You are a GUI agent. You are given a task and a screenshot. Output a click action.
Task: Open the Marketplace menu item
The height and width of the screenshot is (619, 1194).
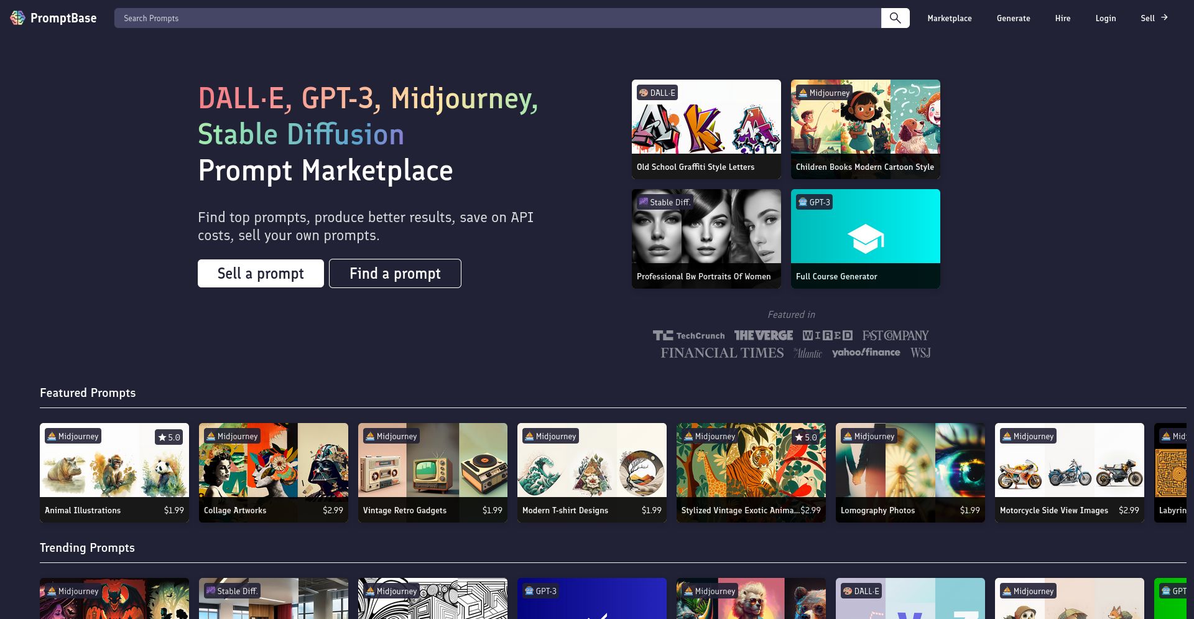[949, 18]
